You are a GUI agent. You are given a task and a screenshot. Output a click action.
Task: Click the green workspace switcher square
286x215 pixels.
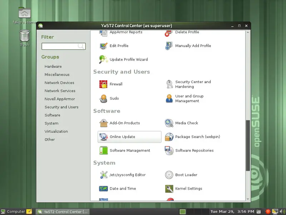point(183,211)
